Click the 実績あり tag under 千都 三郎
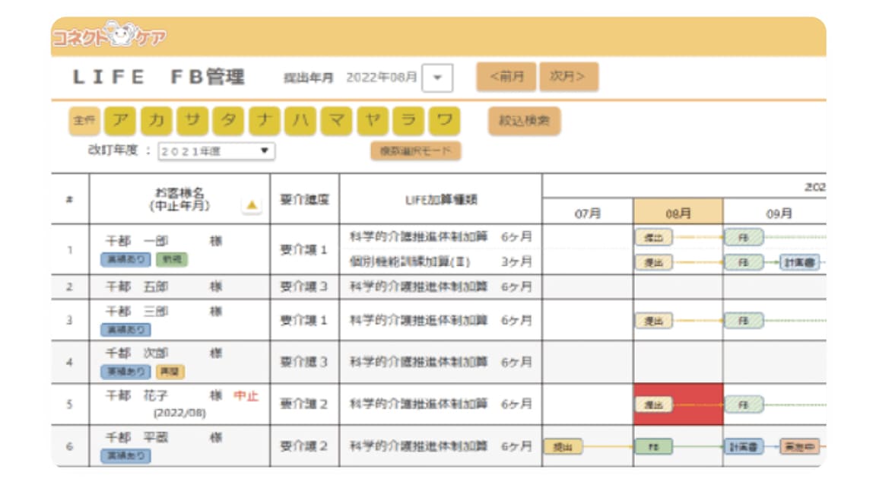876x485 pixels. coord(125,330)
